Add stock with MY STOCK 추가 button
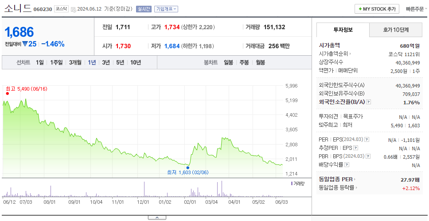The width and height of the screenshot is (429, 221). click(377, 9)
